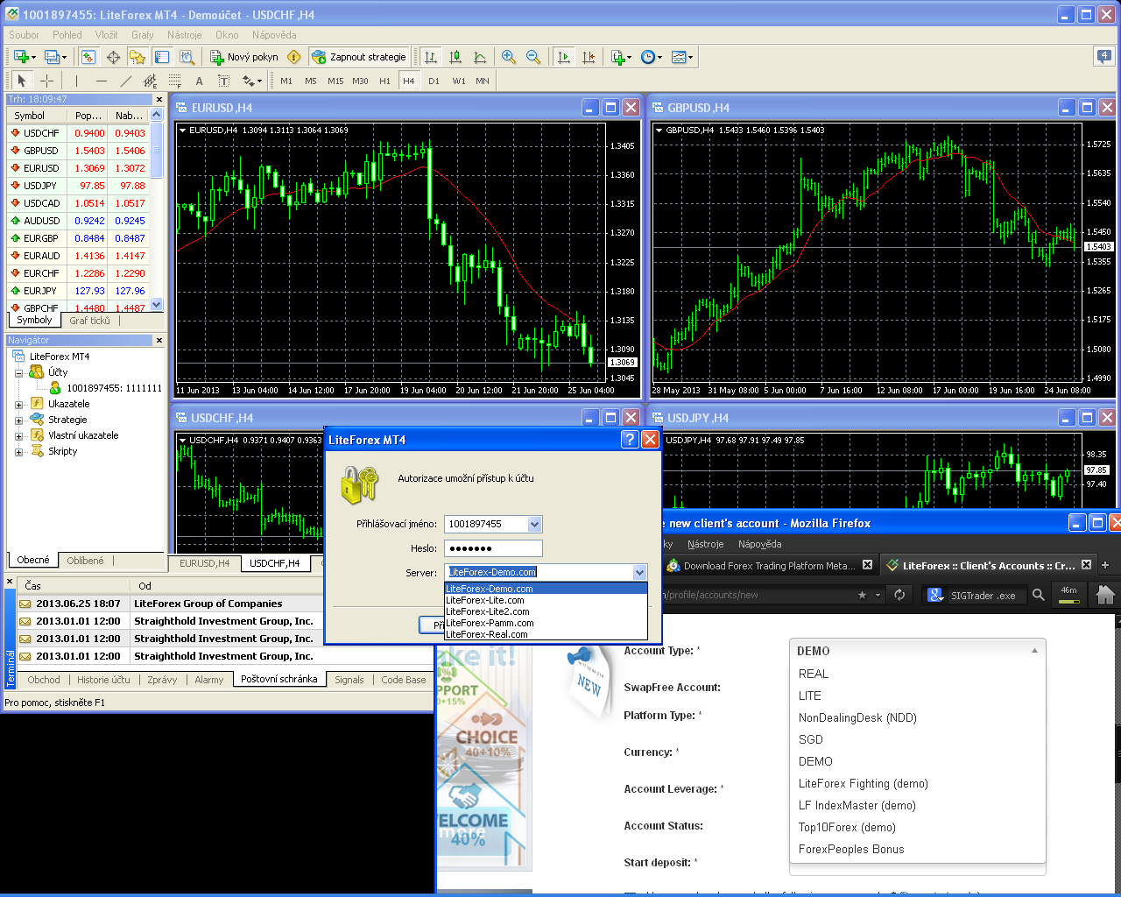Select the Fibonacci retracement tool
This screenshot has height=897, width=1121.
(x=175, y=81)
